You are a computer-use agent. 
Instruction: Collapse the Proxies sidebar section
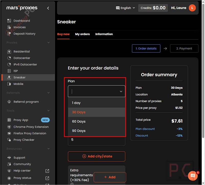tap(49, 43)
